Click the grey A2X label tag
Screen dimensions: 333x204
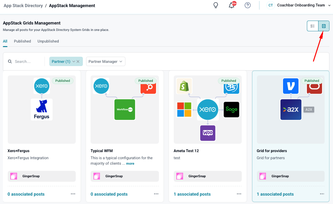(309, 110)
